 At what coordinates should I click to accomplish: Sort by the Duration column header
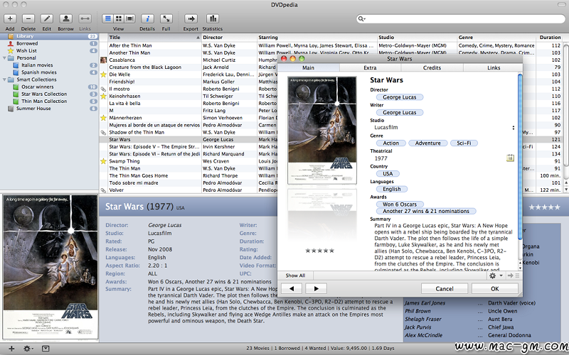pos(549,38)
